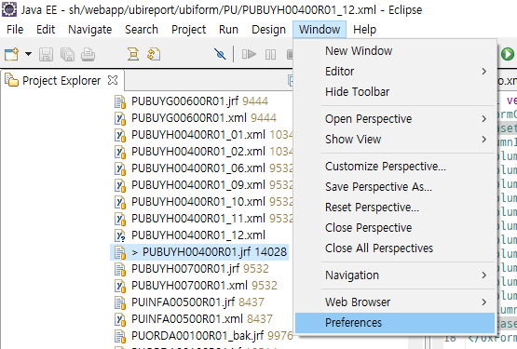
Task: Select Hide Toolbar menu entry
Action: tap(395, 91)
